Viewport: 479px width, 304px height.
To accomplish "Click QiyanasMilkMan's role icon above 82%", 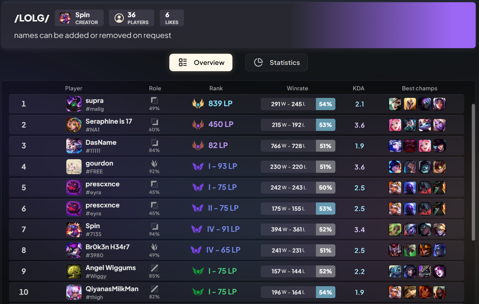I will coord(154,289).
